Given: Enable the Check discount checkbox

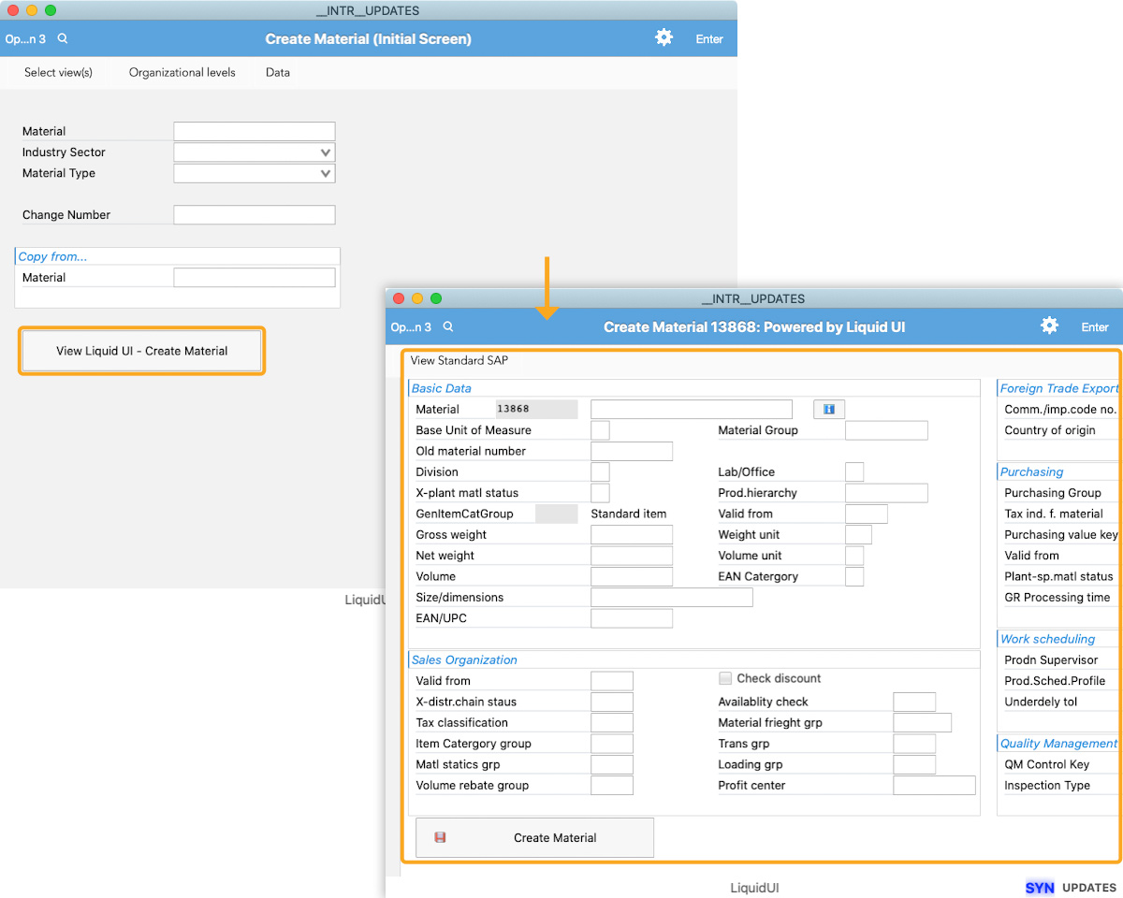Looking at the screenshot, I should click(725, 678).
